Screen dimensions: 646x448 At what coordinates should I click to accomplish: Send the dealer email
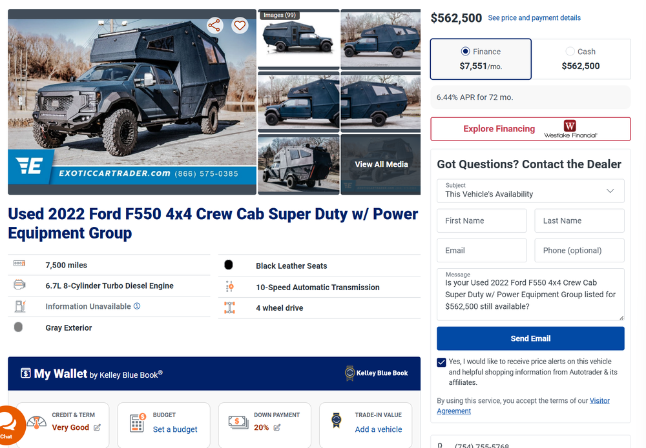(530, 338)
